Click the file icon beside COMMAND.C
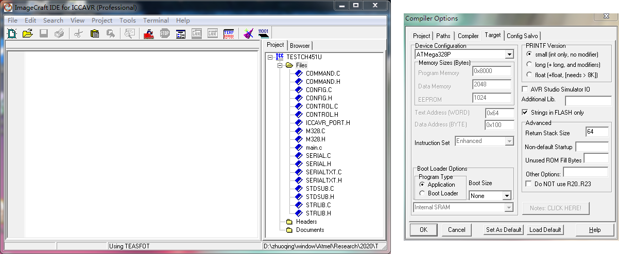This screenshot has height=254, width=619. 299,74
